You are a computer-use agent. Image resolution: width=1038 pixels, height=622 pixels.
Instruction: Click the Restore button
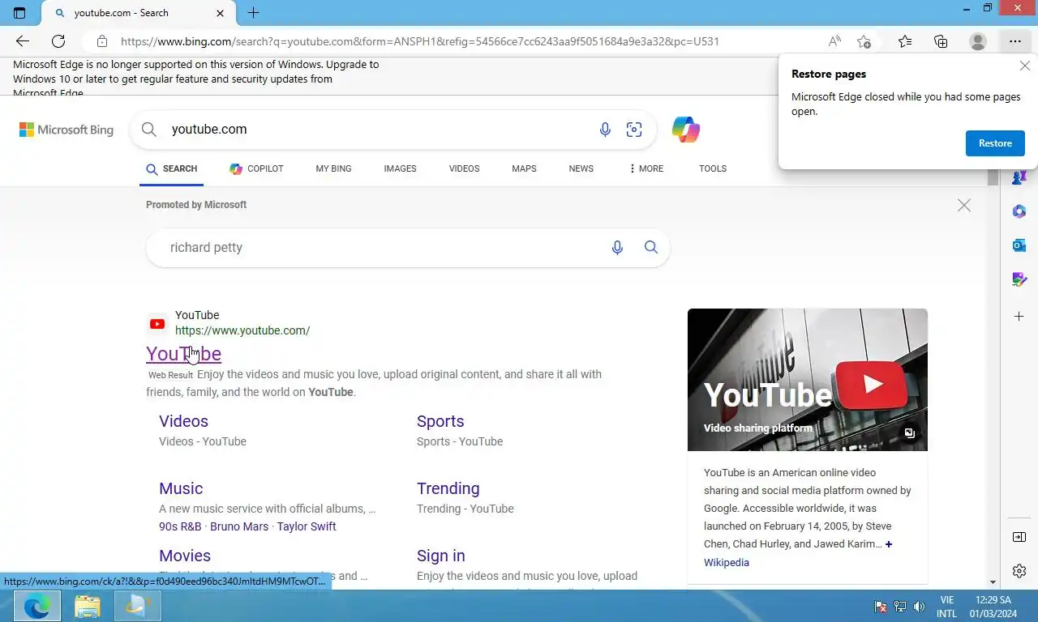pos(995,143)
